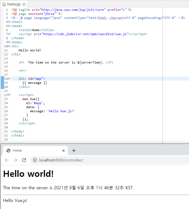View site information icon in address bar
The width and height of the screenshot is (189, 209).
pos(35,160)
